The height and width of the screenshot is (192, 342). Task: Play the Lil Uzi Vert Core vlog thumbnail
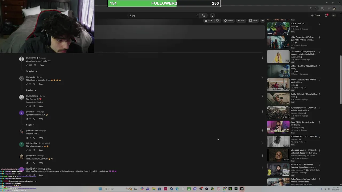click(278, 57)
